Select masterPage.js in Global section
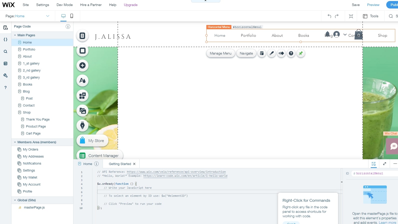Screen dimensions: 398x224 34,207
